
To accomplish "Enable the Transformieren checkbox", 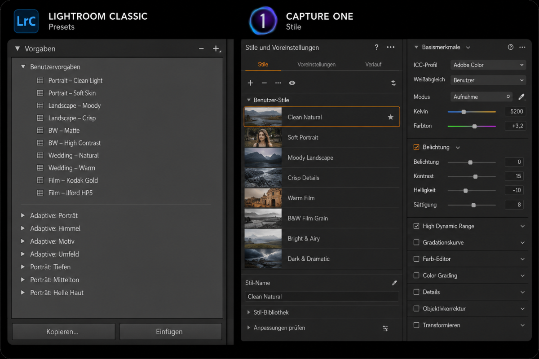I will (416, 325).
